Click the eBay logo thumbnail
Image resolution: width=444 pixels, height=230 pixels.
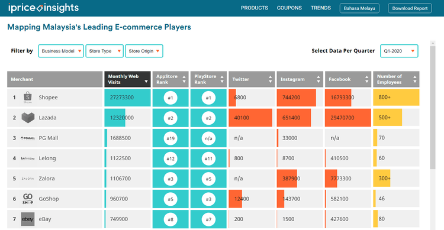click(x=28, y=219)
